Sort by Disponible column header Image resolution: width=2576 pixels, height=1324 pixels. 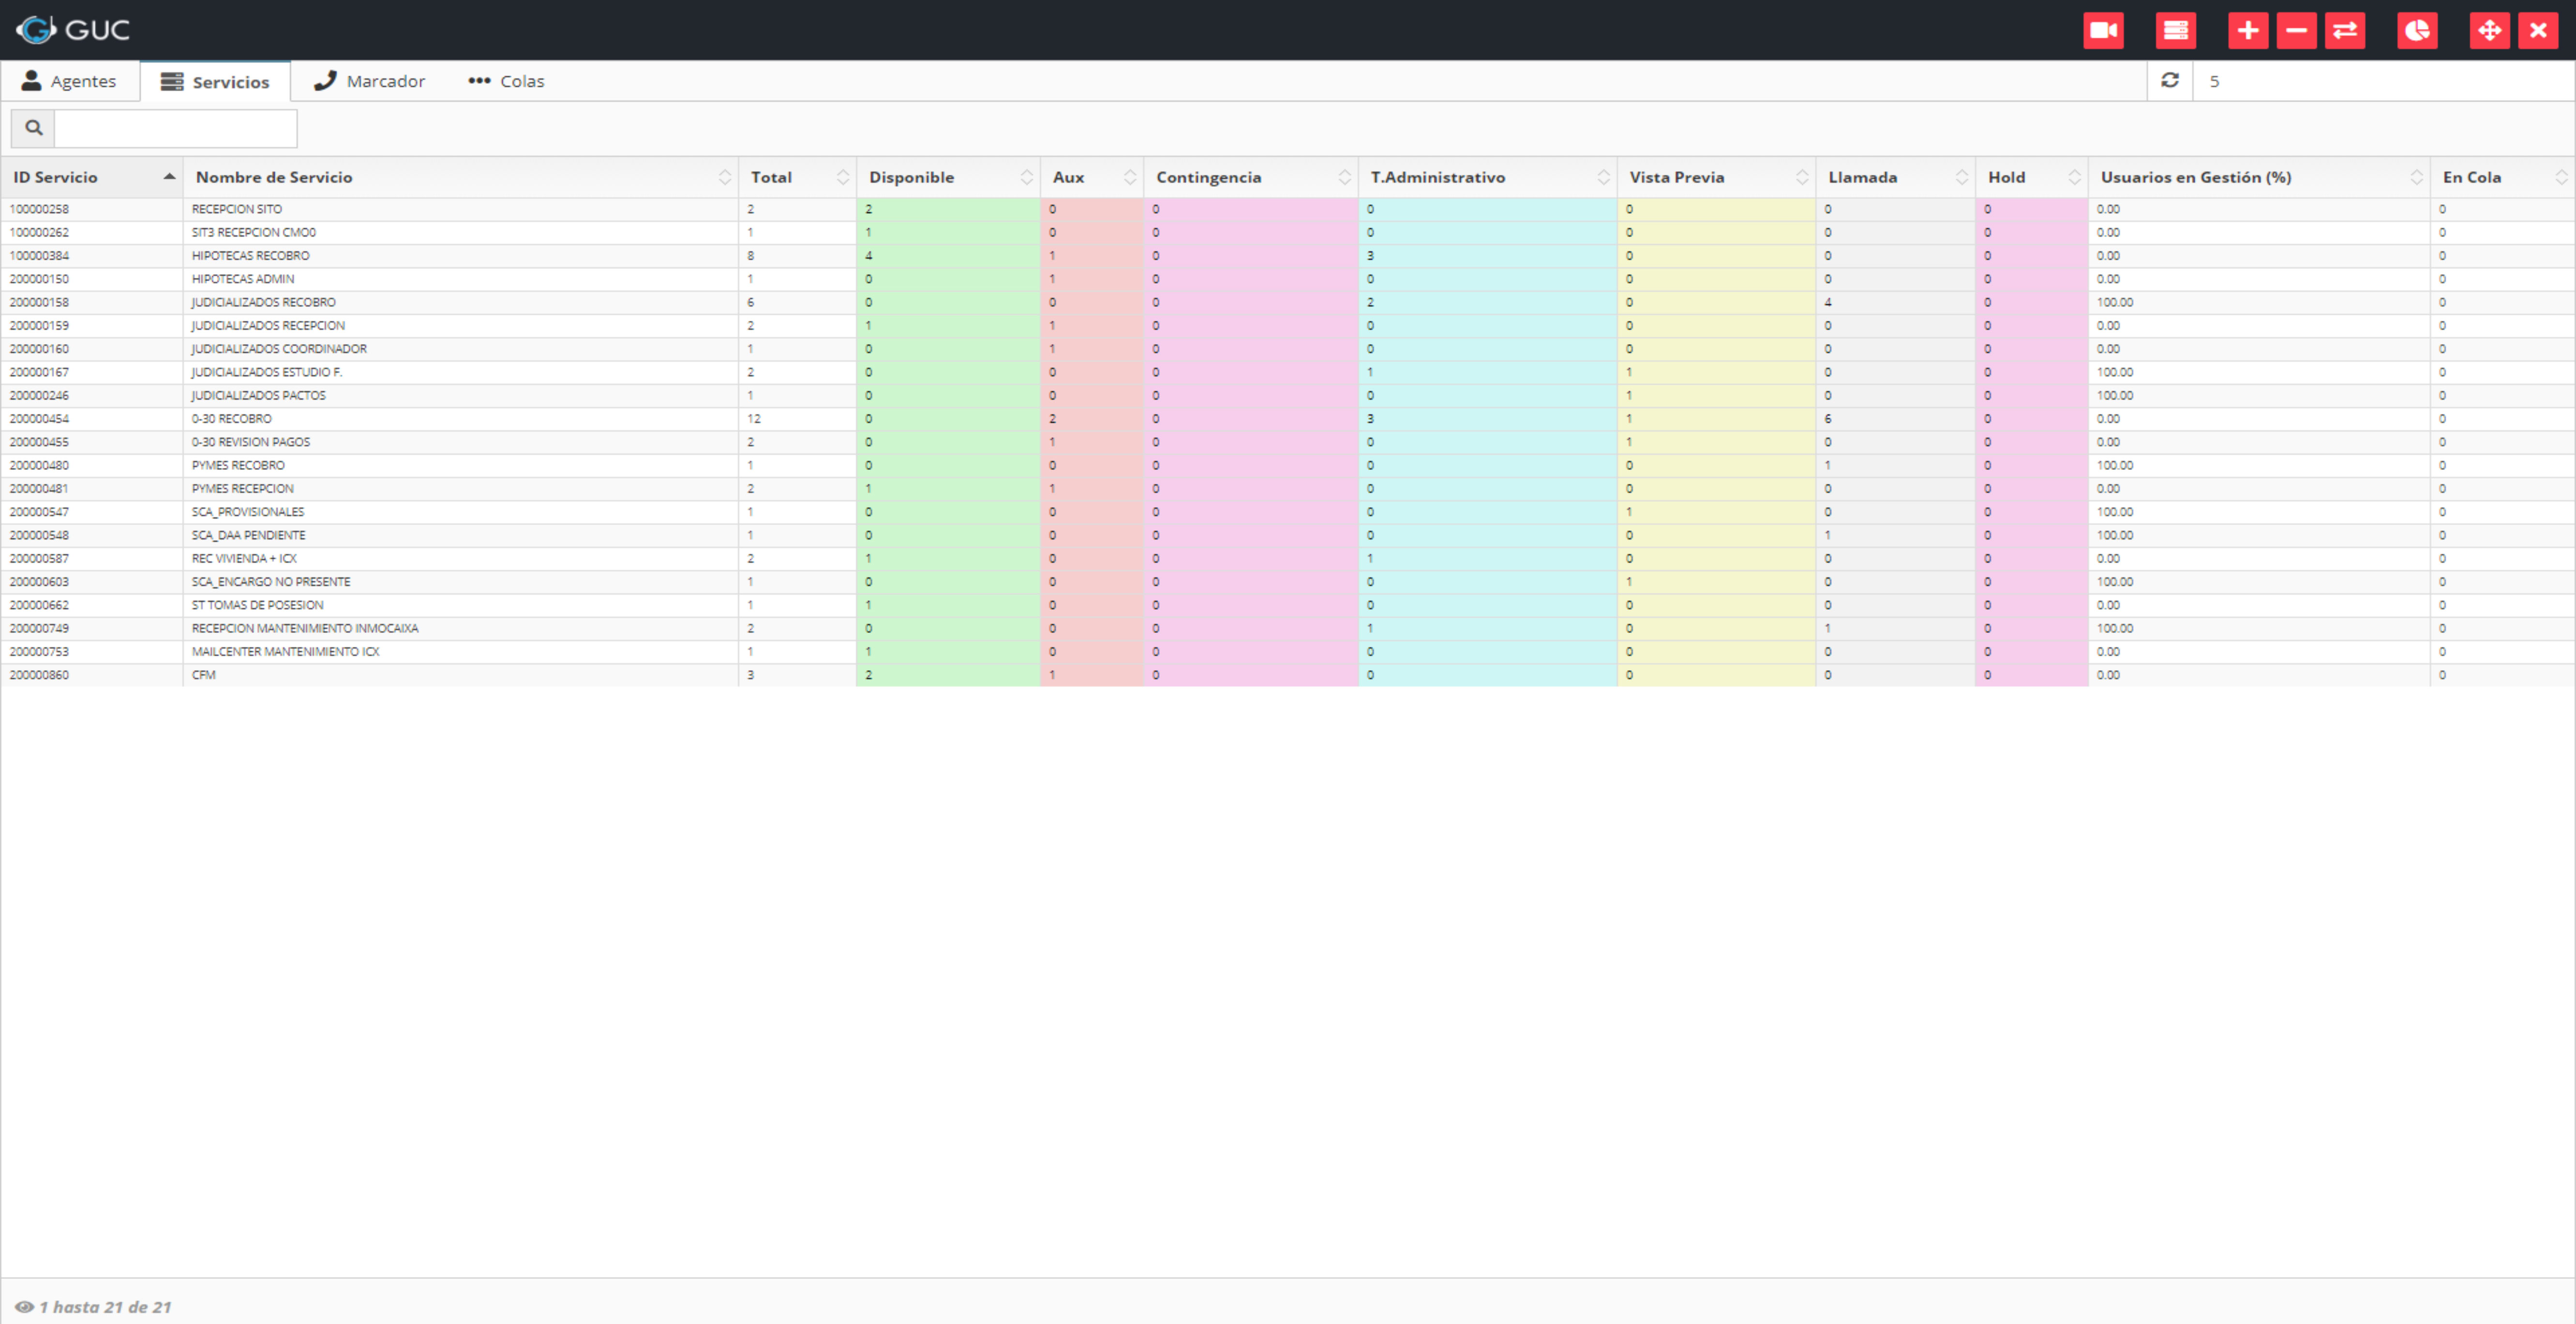[948, 177]
